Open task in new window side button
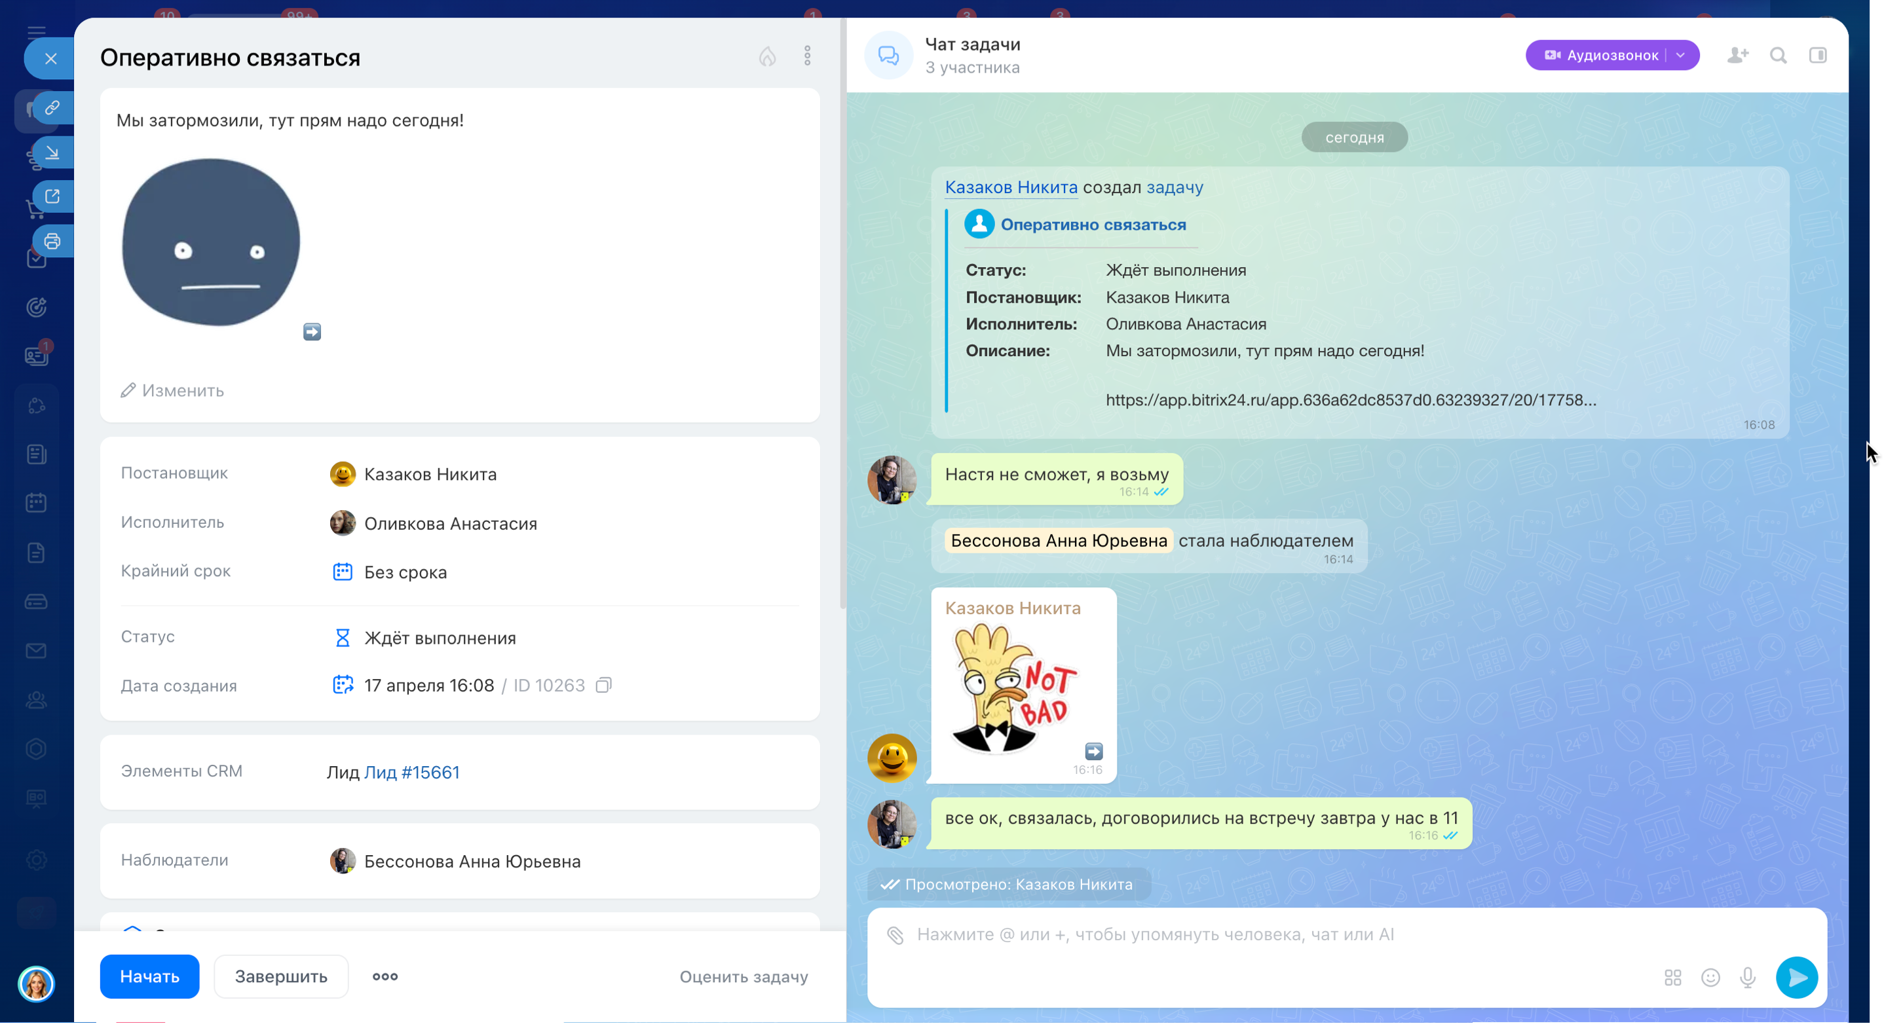1884x1028 pixels. [x=52, y=196]
